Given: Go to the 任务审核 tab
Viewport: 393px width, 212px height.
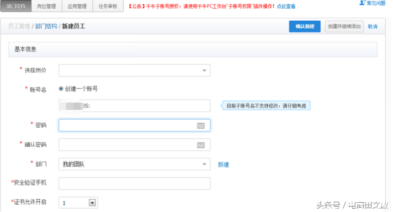Looking at the screenshot, I should click(x=108, y=7).
